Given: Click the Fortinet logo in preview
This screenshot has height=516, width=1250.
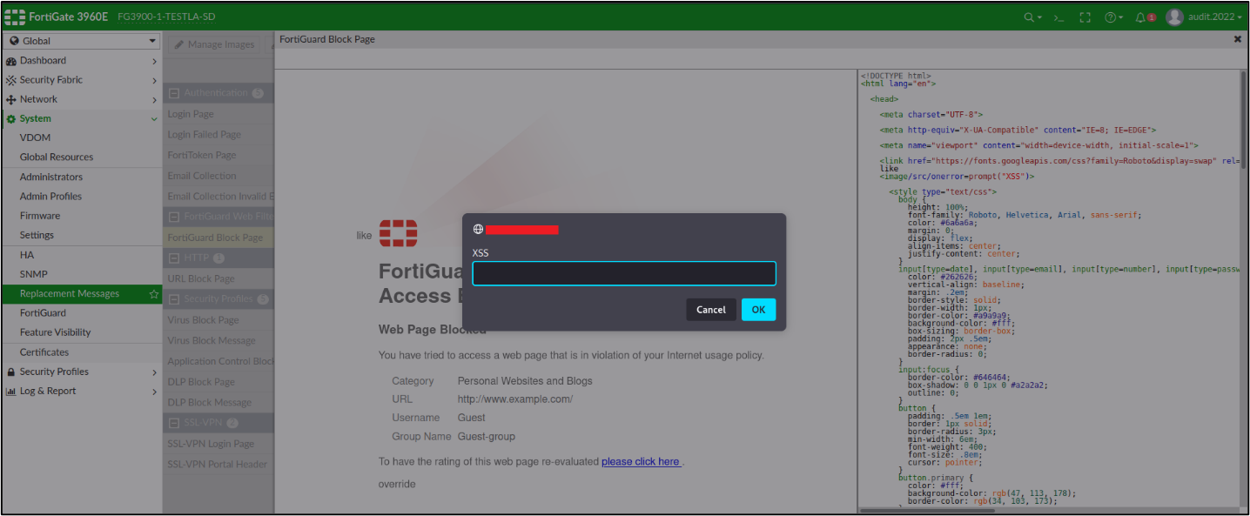Looking at the screenshot, I should (x=398, y=233).
